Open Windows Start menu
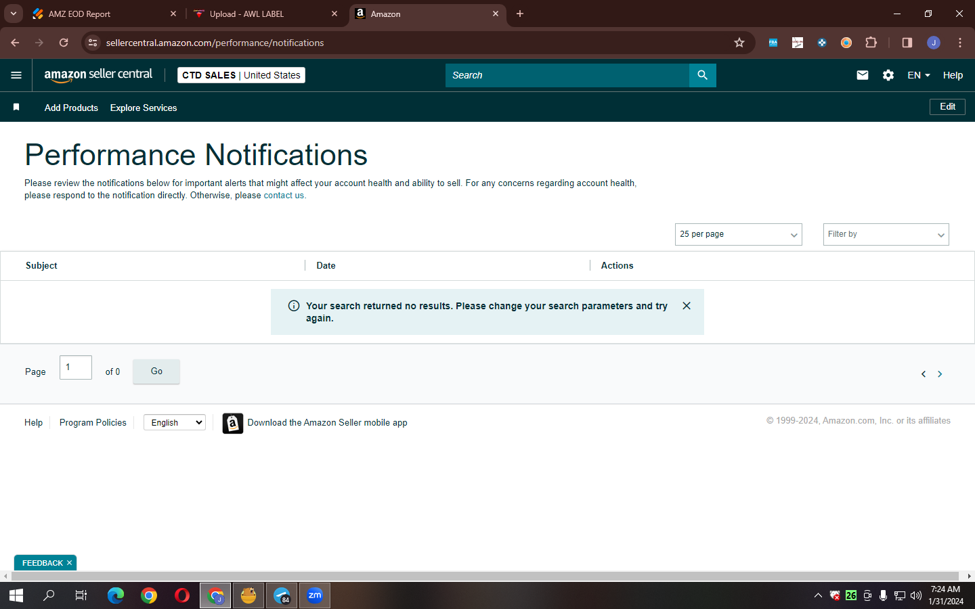 [16, 595]
